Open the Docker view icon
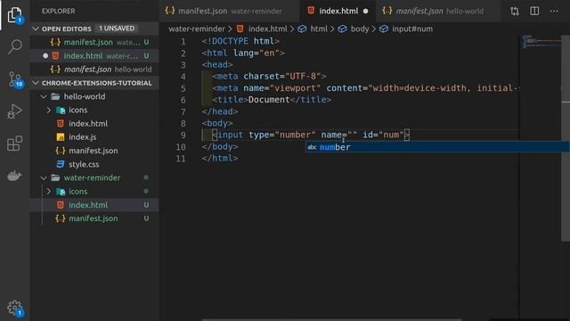This screenshot has width=570, height=321. point(14,176)
